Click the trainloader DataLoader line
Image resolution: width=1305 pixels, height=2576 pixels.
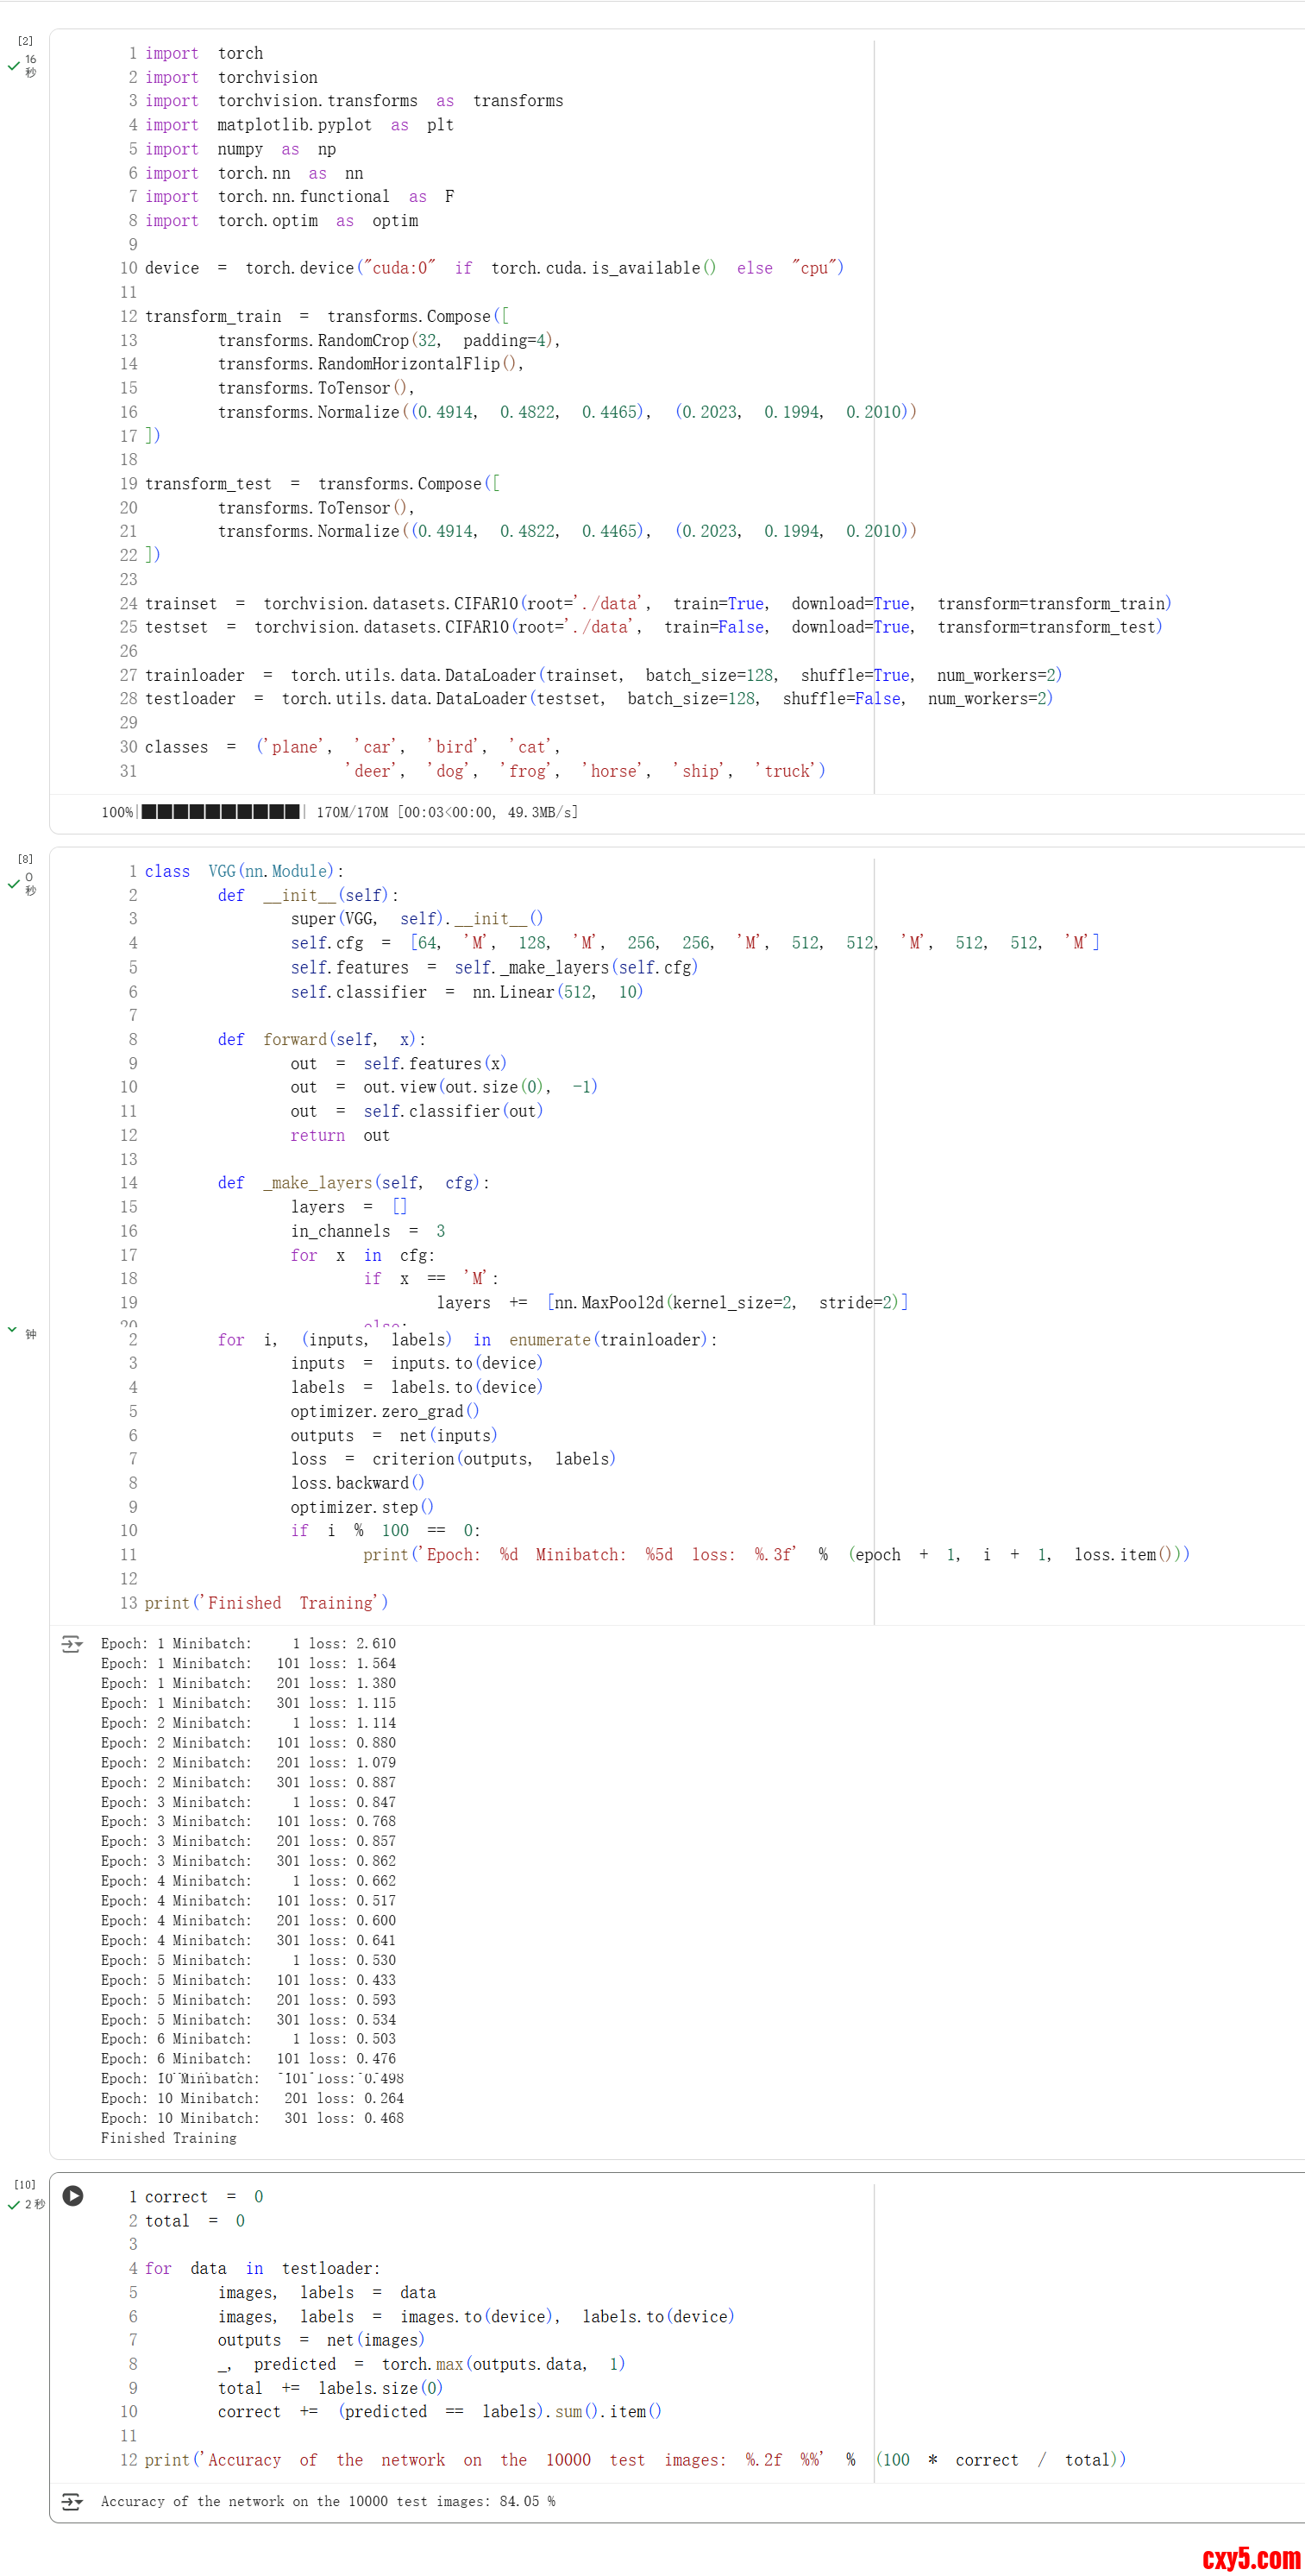click(x=604, y=675)
